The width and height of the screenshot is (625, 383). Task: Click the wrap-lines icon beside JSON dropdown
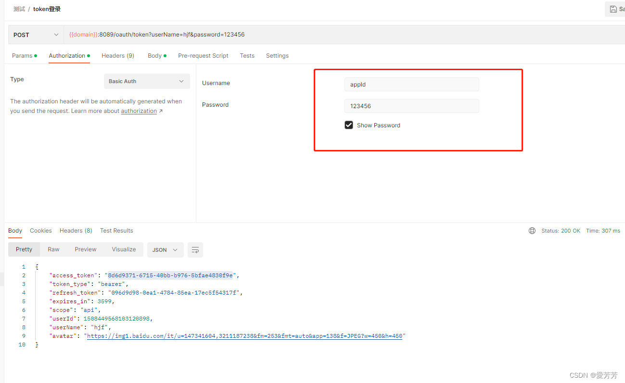pyautogui.click(x=195, y=249)
